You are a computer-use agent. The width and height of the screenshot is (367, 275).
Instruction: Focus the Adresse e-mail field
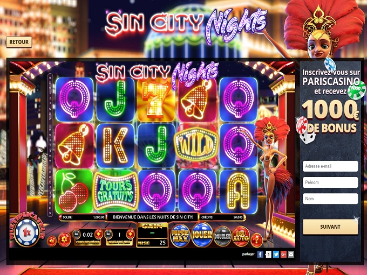coord(330,166)
